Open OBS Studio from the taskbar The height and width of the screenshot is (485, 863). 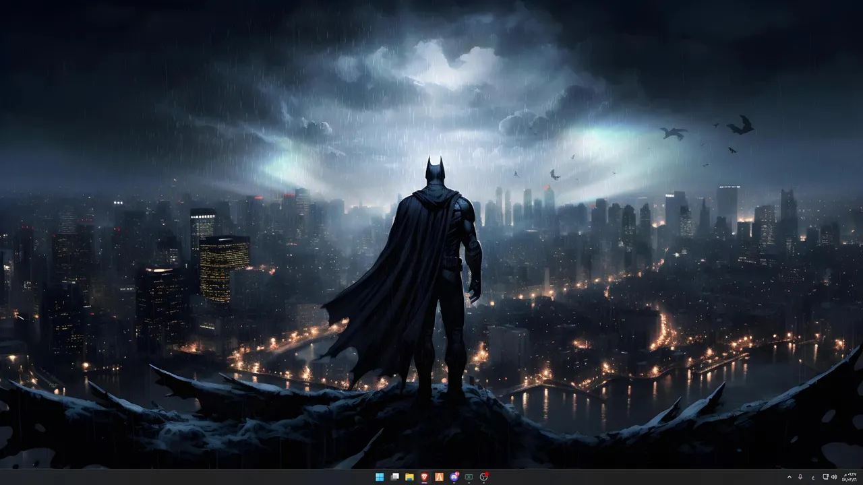click(x=483, y=477)
